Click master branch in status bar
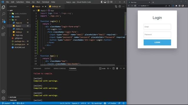188x105 pixels. click(6, 103)
